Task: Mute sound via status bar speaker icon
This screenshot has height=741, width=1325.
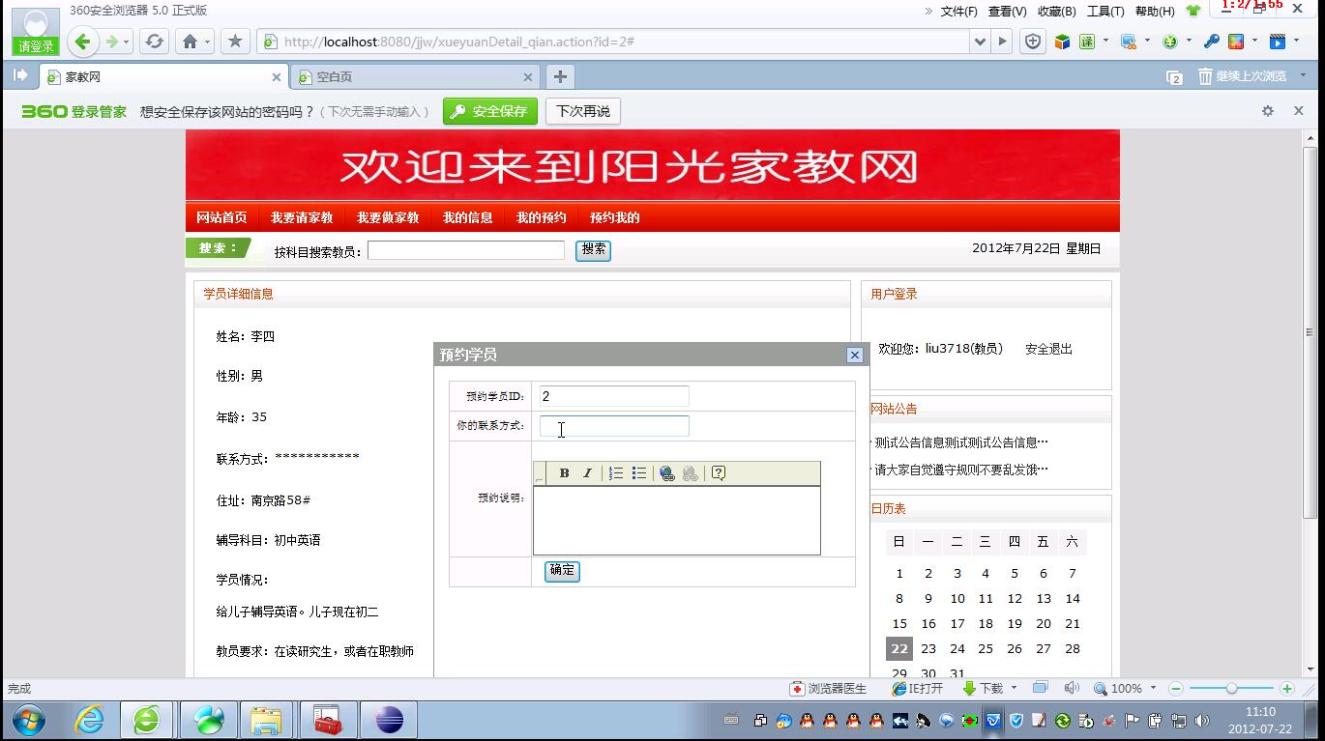Action: pos(1072,688)
